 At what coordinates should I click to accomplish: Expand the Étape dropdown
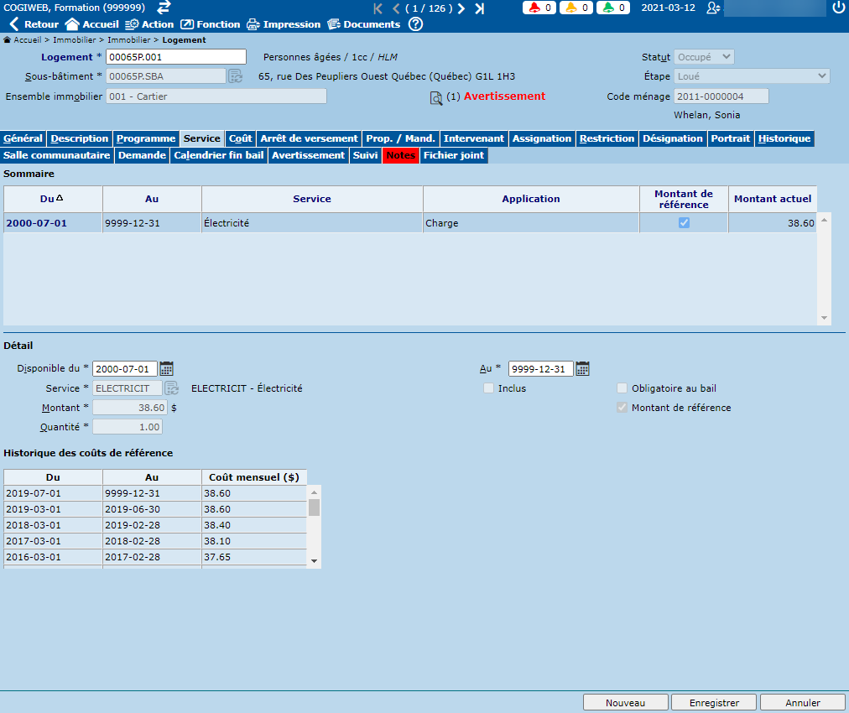pyautogui.click(x=752, y=76)
